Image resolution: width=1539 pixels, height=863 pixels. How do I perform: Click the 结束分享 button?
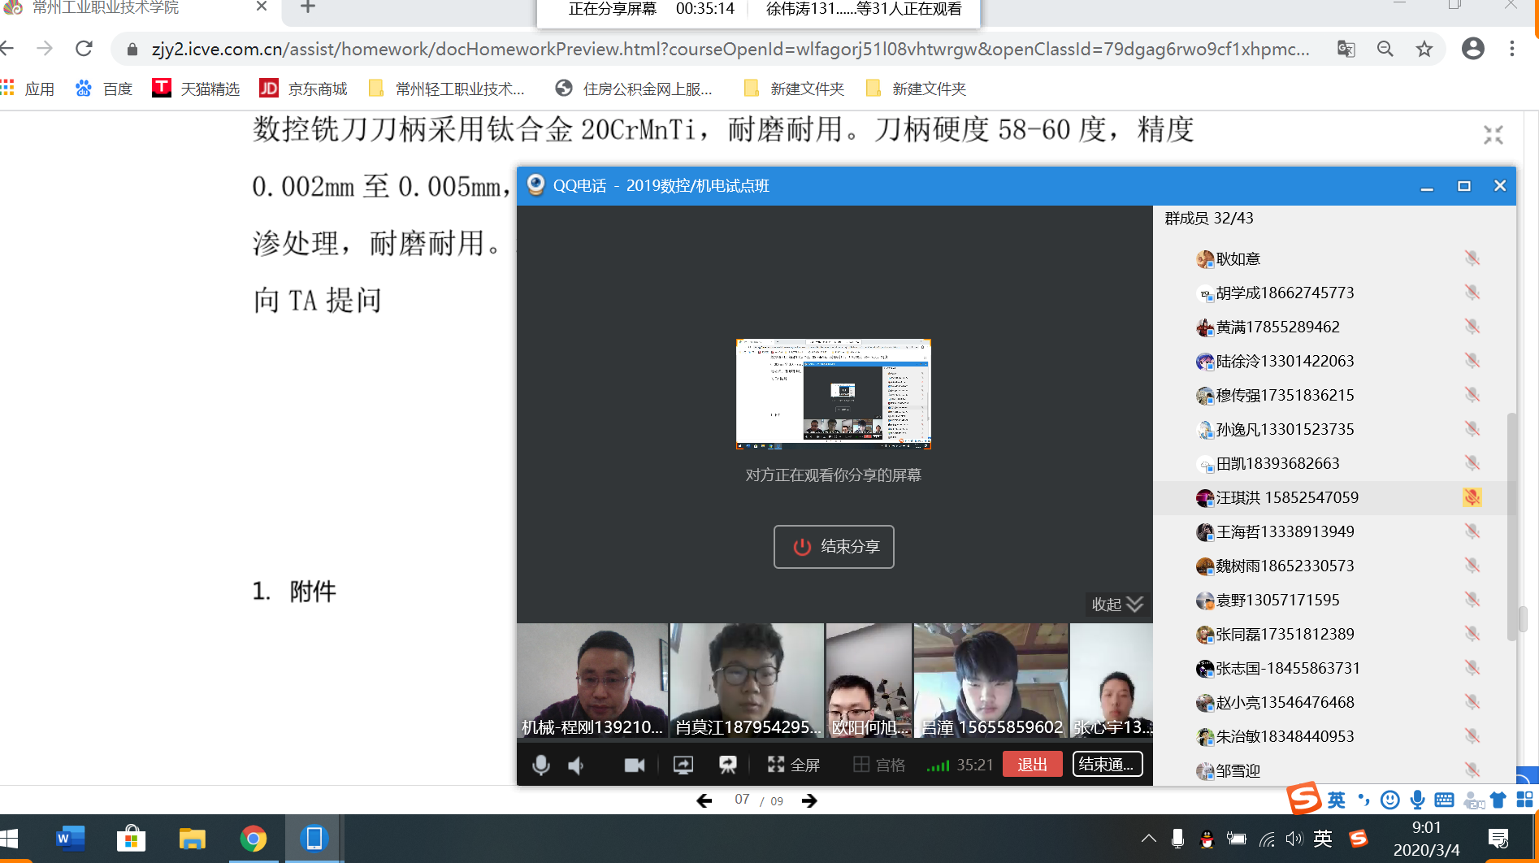834,547
